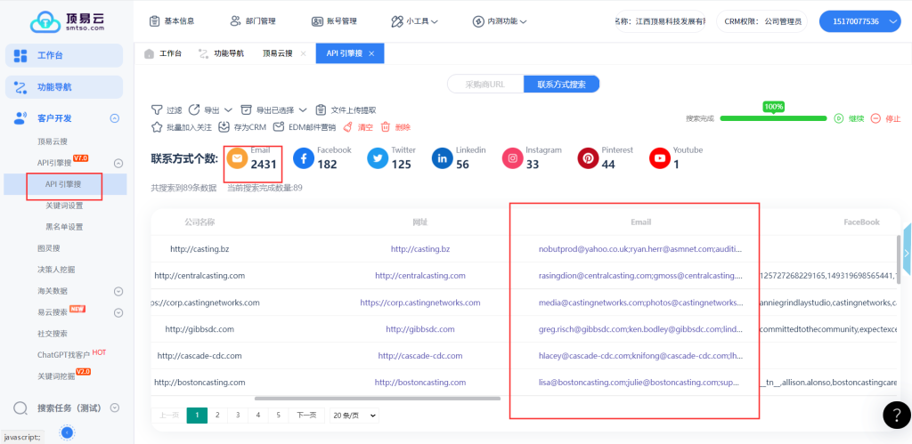This screenshot has height=444, width=912.
Task: Click the Email contact count icon
Action: (237, 158)
